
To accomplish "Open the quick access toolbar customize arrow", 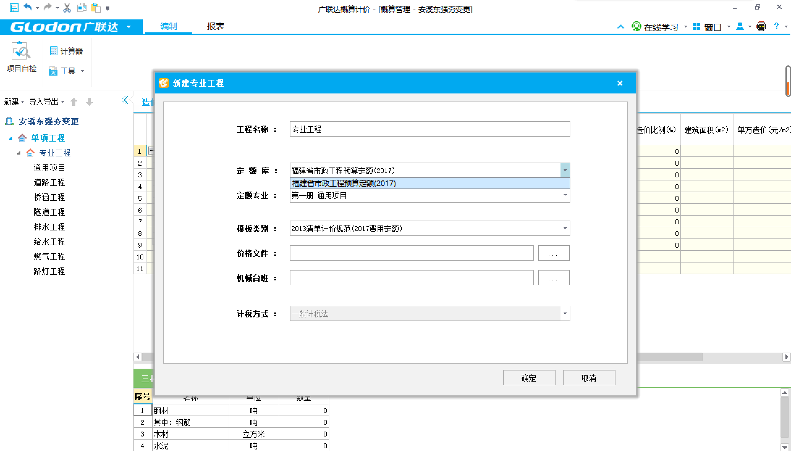I will [x=108, y=8].
